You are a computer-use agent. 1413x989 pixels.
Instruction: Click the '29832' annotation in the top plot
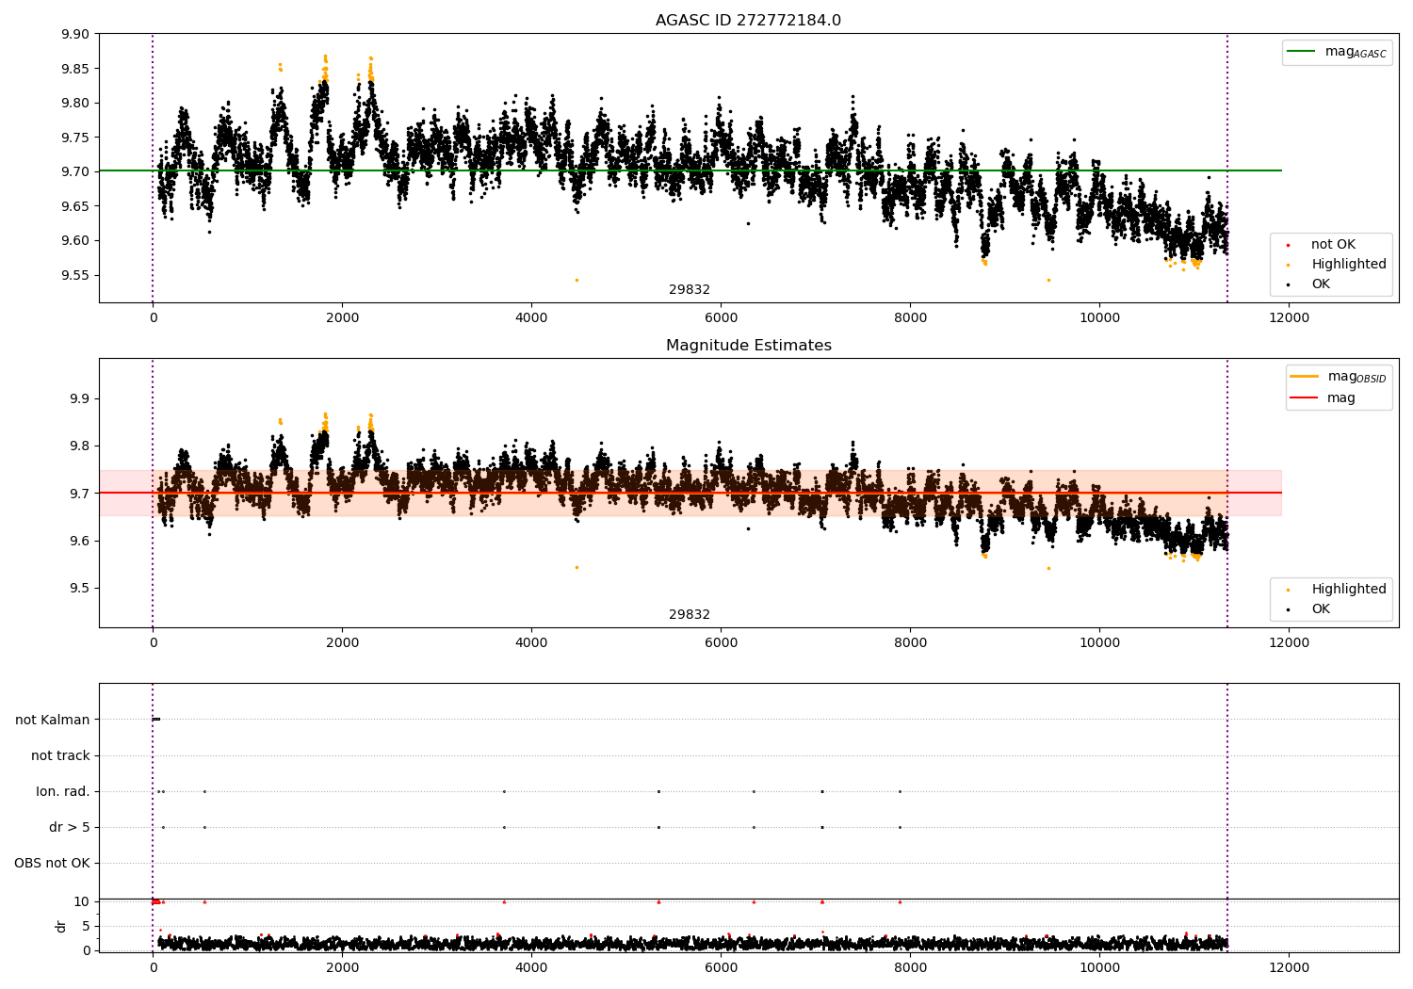tap(690, 290)
